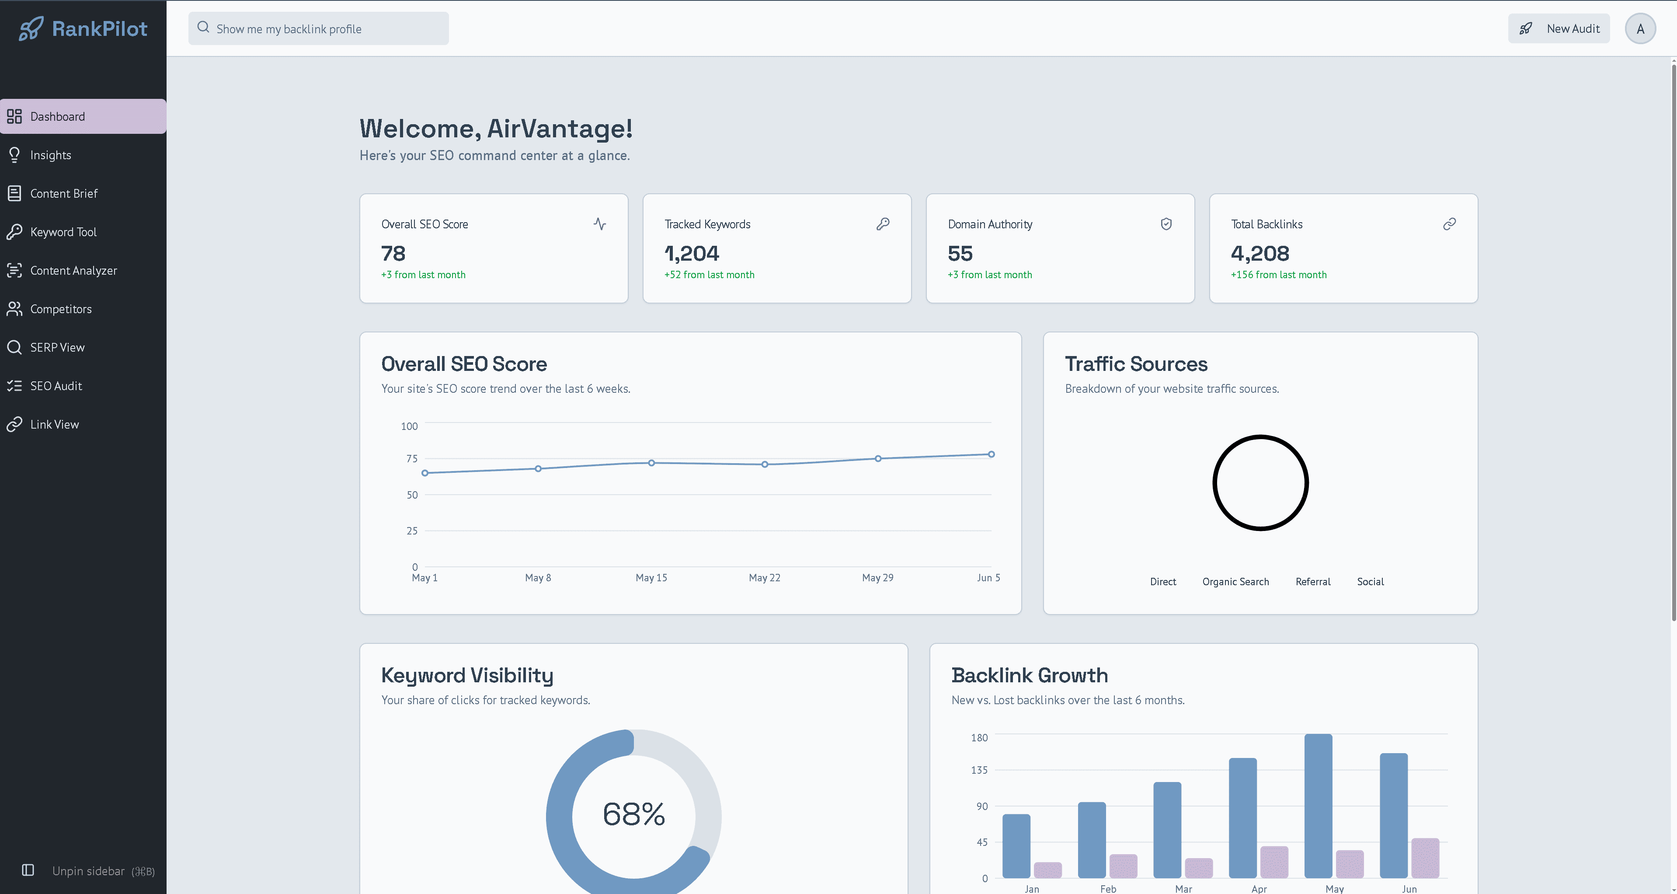Click the Keyword Visibility chart title
The image size is (1677, 894).
tap(467, 676)
